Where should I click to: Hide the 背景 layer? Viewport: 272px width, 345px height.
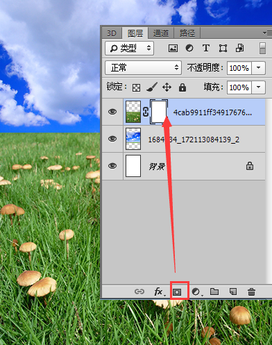click(112, 166)
